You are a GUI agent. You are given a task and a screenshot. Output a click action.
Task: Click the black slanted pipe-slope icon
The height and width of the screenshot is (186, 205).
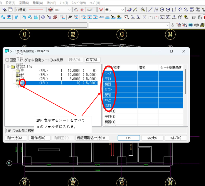click(x=70, y=17)
